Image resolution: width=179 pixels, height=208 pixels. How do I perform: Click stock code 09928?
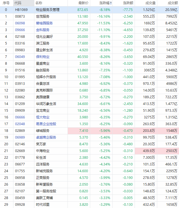pyautogui.click(x=20, y=205)
